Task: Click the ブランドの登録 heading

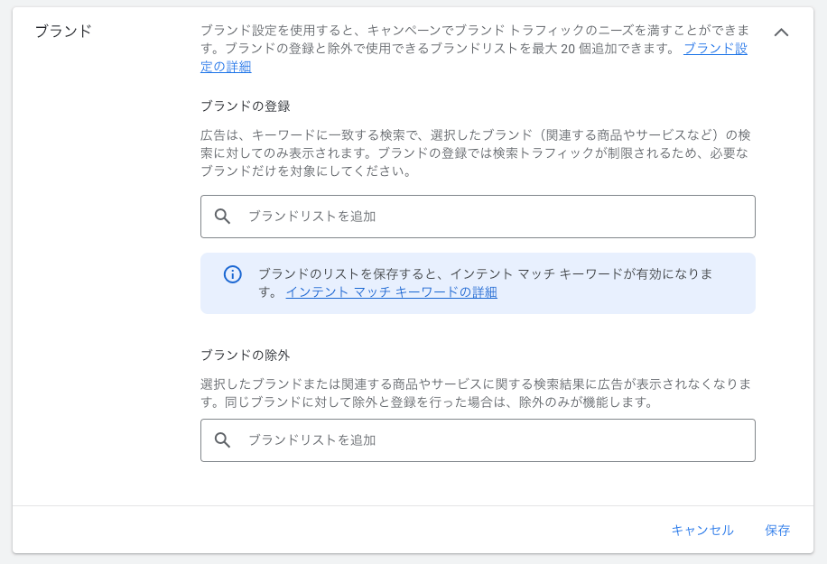Action: coord(246,106)
